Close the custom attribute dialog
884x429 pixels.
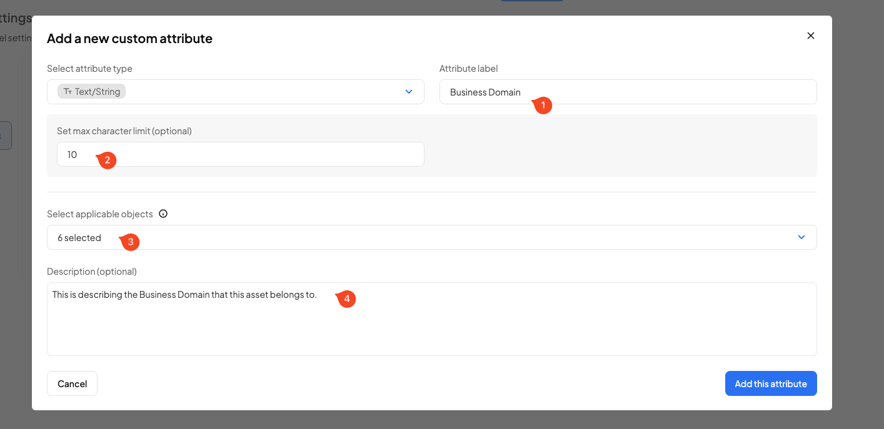point(810,36)
